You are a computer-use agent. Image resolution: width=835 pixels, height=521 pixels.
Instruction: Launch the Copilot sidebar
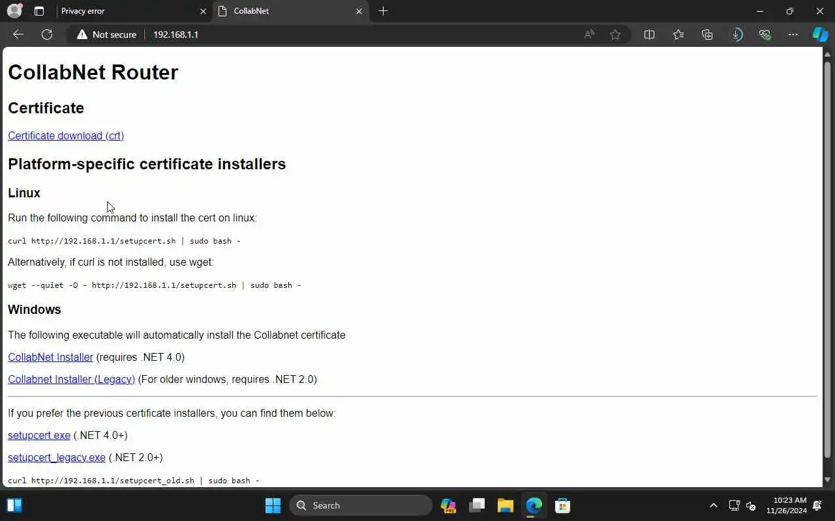820,35
